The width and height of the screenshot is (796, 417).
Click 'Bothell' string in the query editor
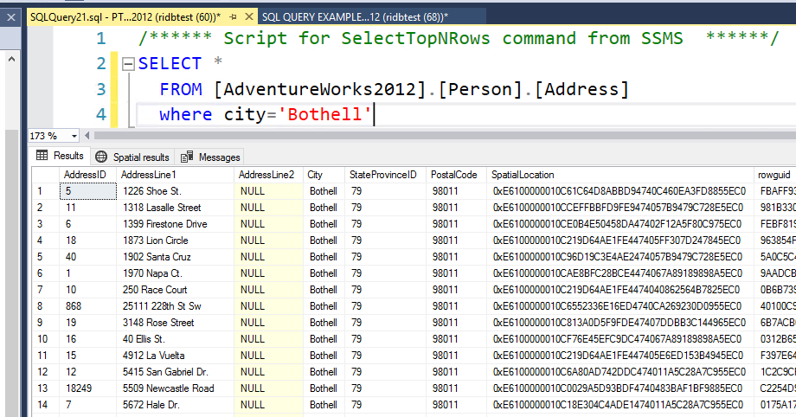coord(324,114)
